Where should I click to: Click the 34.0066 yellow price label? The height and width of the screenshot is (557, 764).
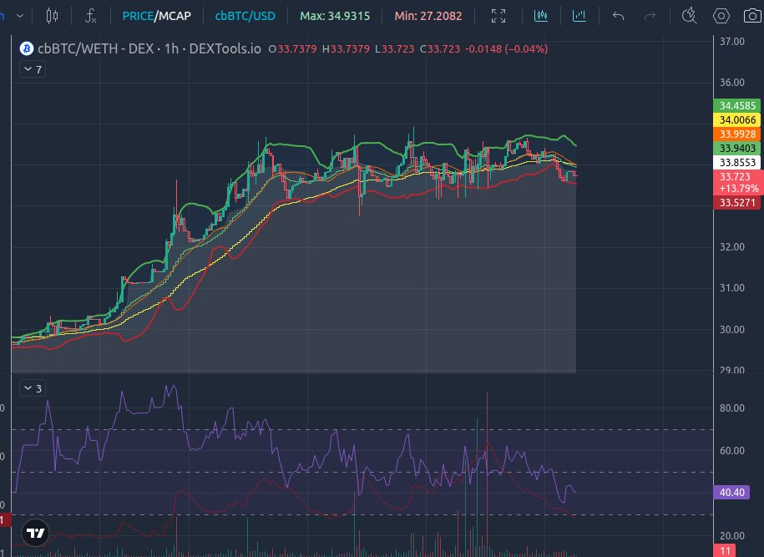click(x=737, y=120)
